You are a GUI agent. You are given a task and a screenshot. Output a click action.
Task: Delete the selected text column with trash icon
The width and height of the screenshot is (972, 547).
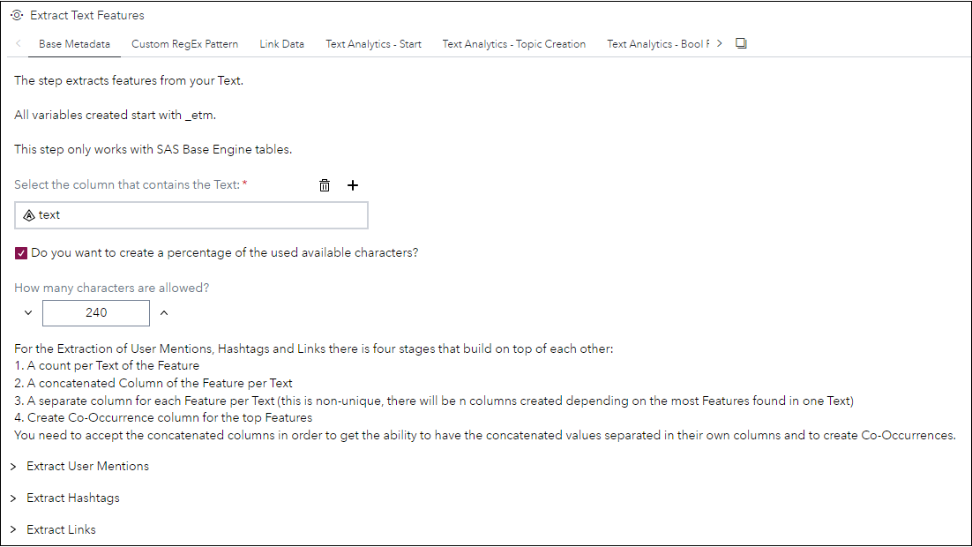[x=325, y=185]
